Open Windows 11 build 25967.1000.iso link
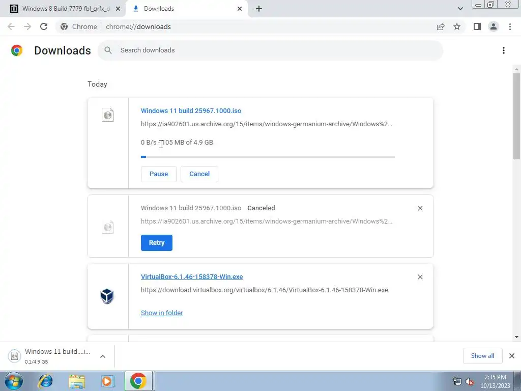Image resolution: width=521 pixels, height=391 pixels. pyautogui.click(x=191, y=110)
